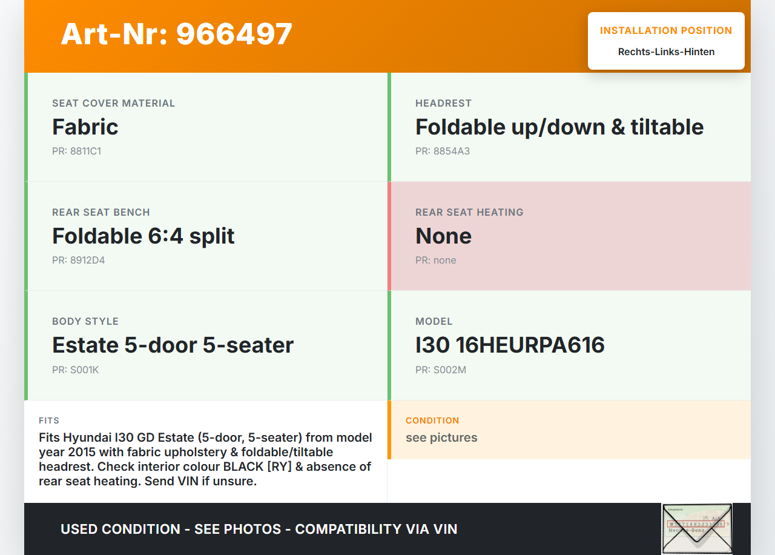
Task: Select 'Foldable 6:4 split' value
Action: tap(143, 236)
